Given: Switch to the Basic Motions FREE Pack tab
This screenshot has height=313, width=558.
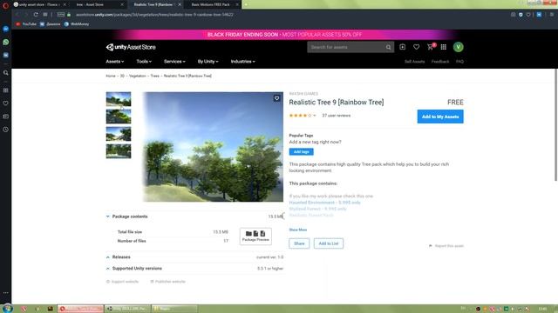Looking at the screenshot, I should pyautogui.click(x=211, y=4).
